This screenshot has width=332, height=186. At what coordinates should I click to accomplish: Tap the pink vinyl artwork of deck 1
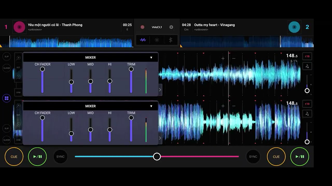click(19, 27)
